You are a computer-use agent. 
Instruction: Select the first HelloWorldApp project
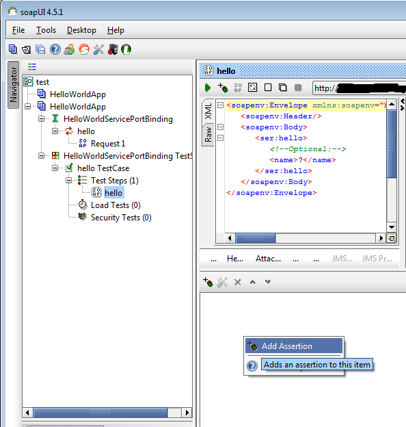78,94
